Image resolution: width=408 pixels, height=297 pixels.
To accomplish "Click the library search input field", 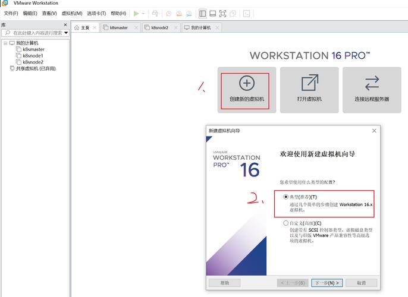I will click(35, 33).
